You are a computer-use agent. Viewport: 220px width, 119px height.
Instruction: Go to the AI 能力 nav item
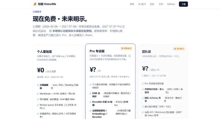142,4
